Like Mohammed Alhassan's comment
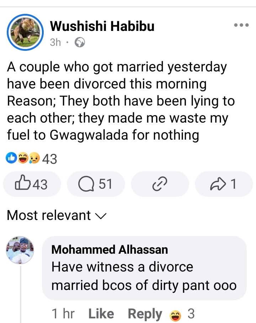The width and height of the screenshot is (256, 323). [101, 314]
